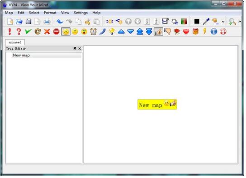This screenshot has width=246, height=178.
Task: Toggle the smiley face flag
Action: [66, 32]
